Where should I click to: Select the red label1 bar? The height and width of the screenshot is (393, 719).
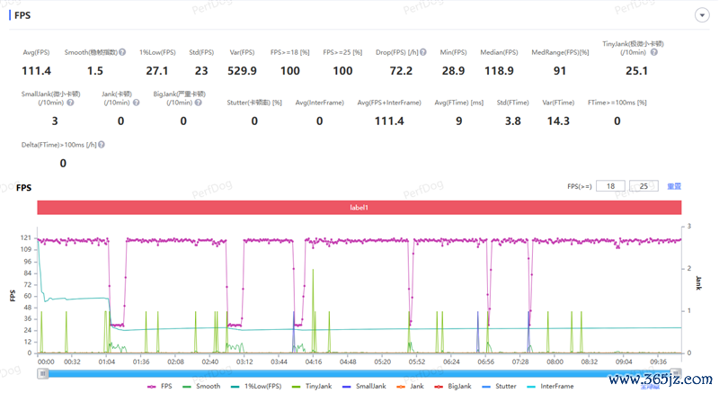[359, 208]
